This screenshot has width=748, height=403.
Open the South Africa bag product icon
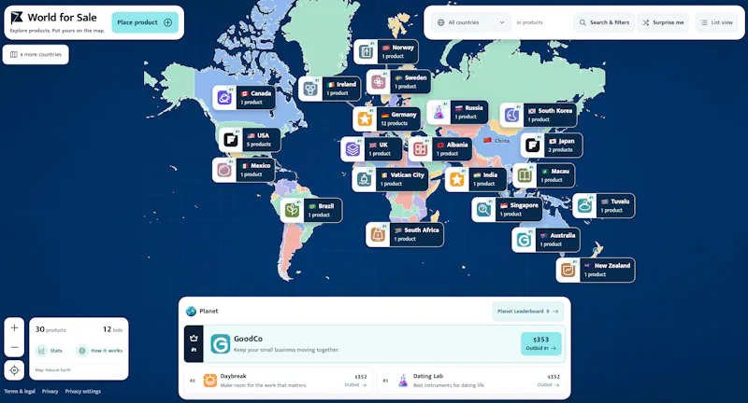pos(378,234)
